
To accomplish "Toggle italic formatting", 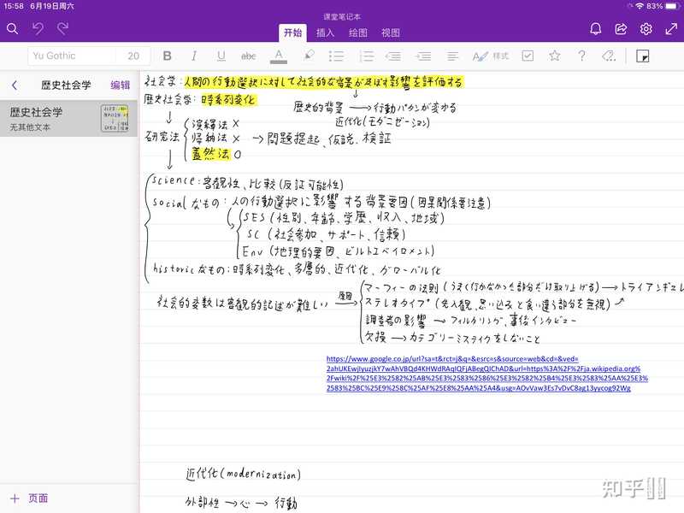I will click(194, 56).
